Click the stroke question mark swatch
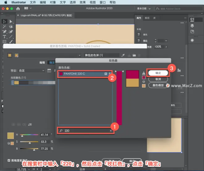The height and width of the screenshot is (171, 204). pyautogui.click(x=139, y=41)
